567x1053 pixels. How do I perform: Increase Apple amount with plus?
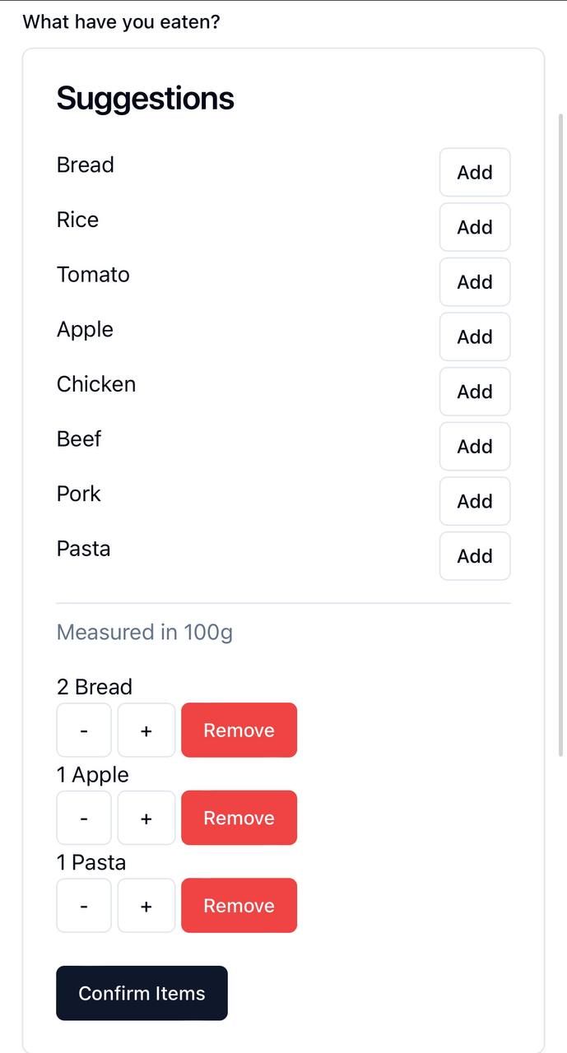click(x=146, y=818)
